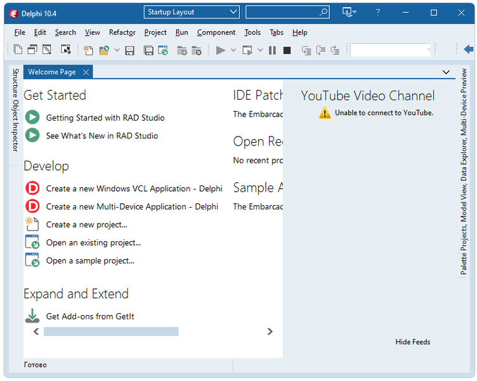Click the horizontal scrollbar thumb
The height and width of the screenshot is (381, 477).
[x=111, y=331]
